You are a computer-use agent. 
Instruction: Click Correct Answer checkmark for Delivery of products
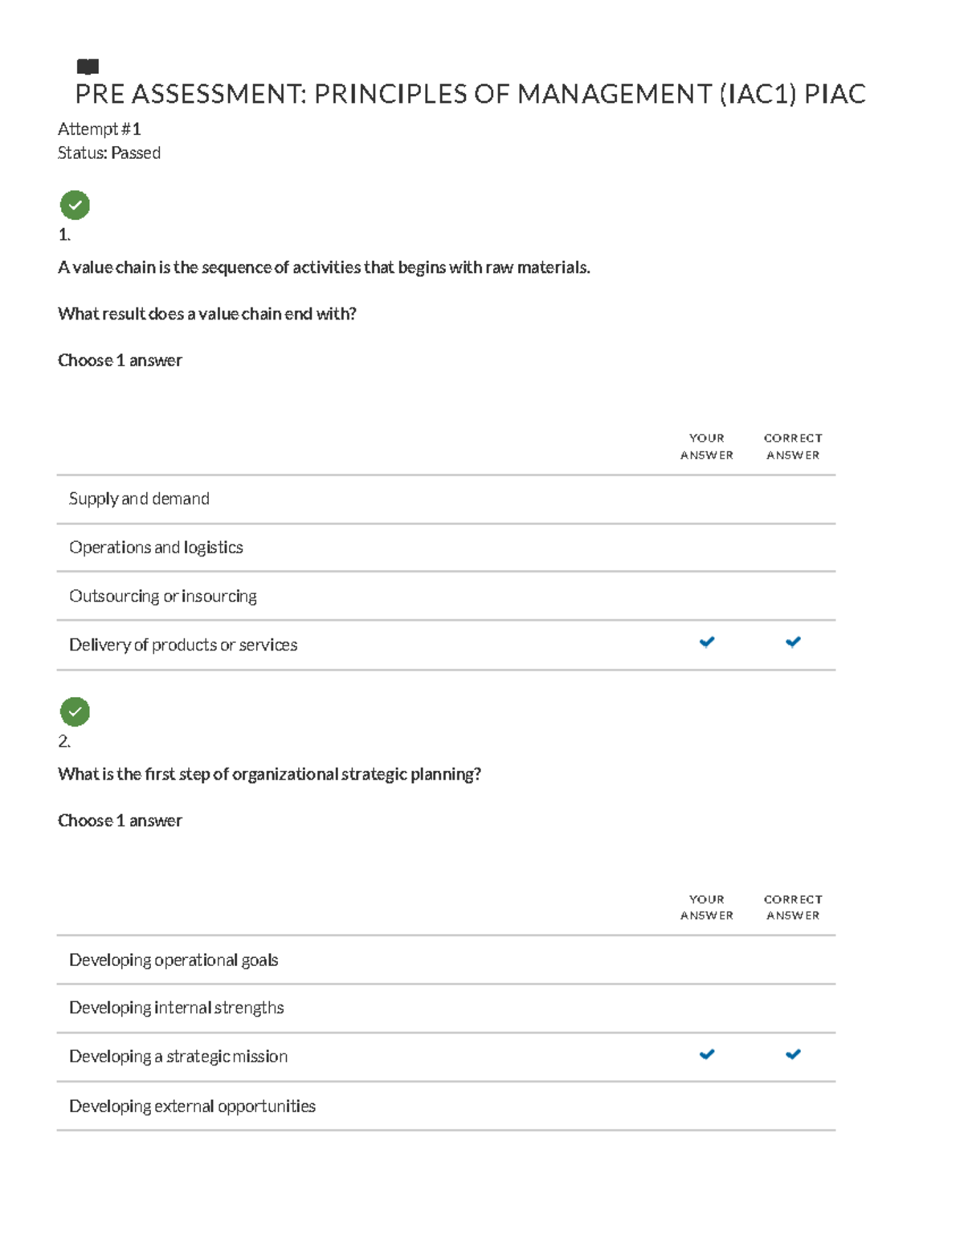(793, 642)
